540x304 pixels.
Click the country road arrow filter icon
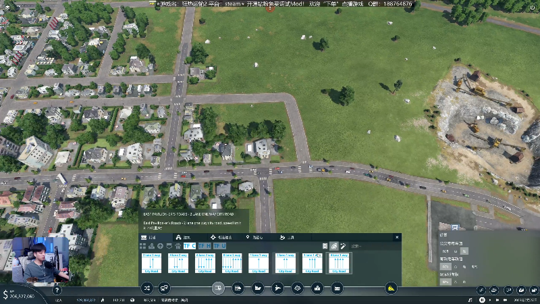pyautogui.click(x=160, y=246)
